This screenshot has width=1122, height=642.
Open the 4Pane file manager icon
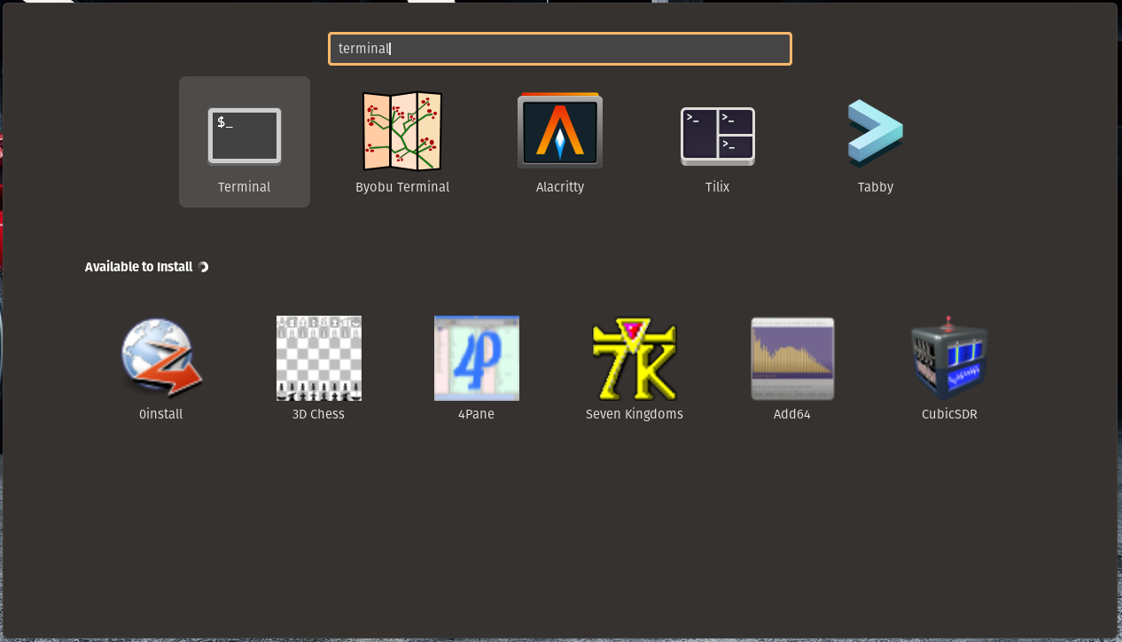[476, 358]
